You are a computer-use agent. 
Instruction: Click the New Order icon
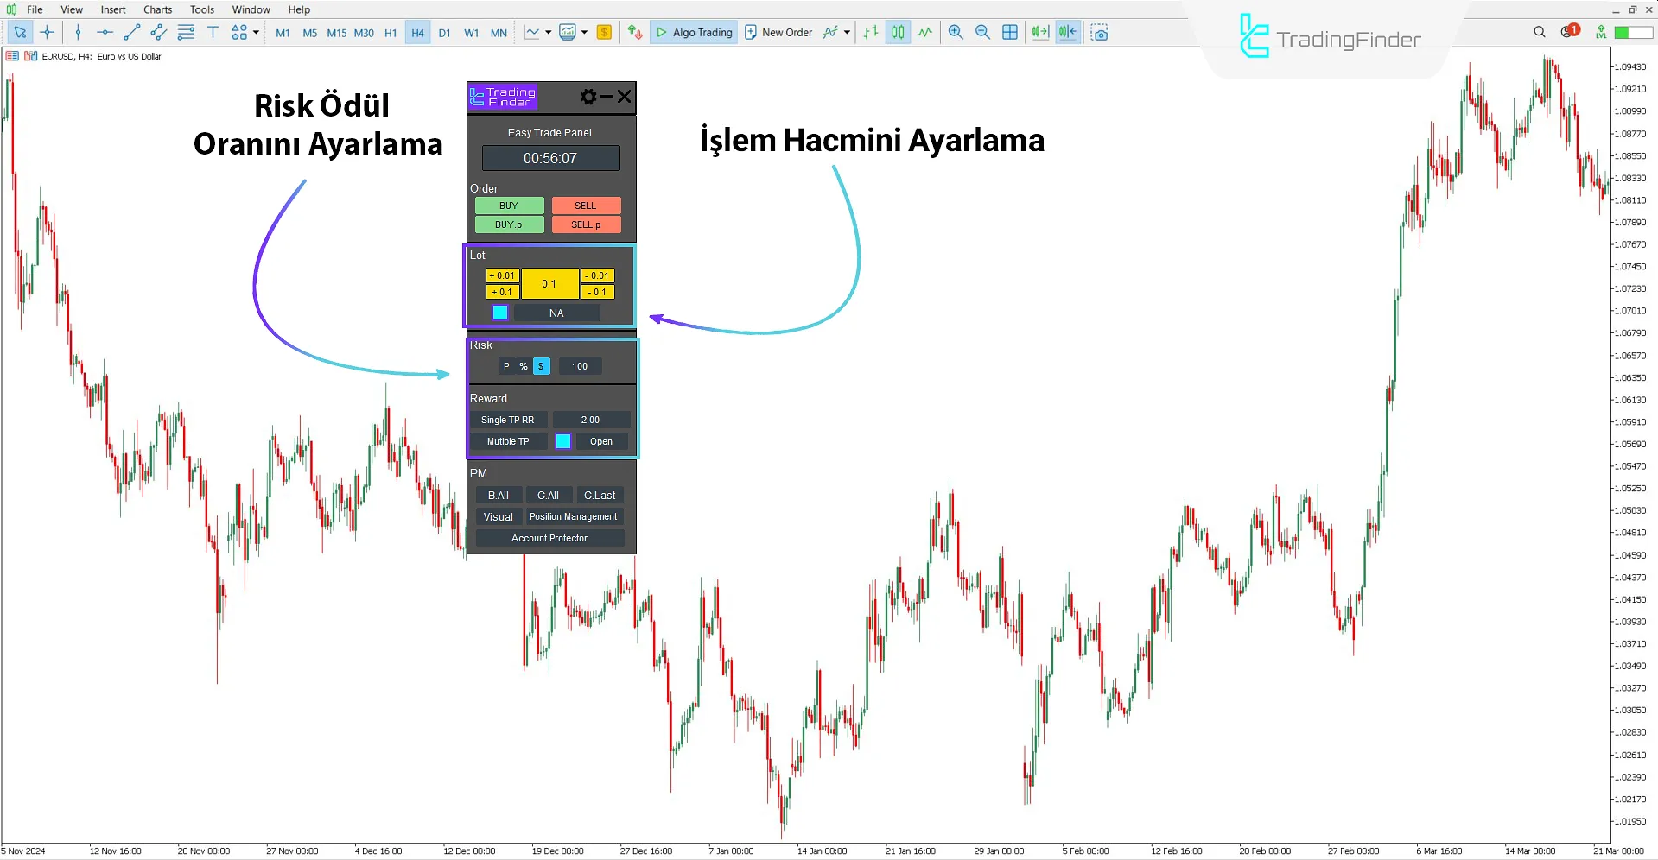(x=752, y=32)
